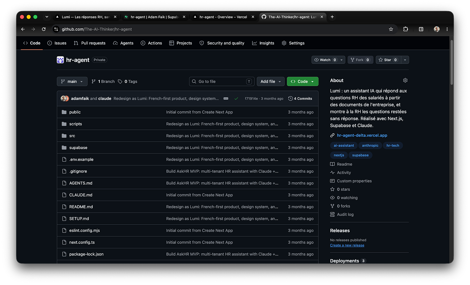Open the hr-agent-delta.vercel.app link
470x285 pixels.
pyautogui.click(x=362, y=135)
